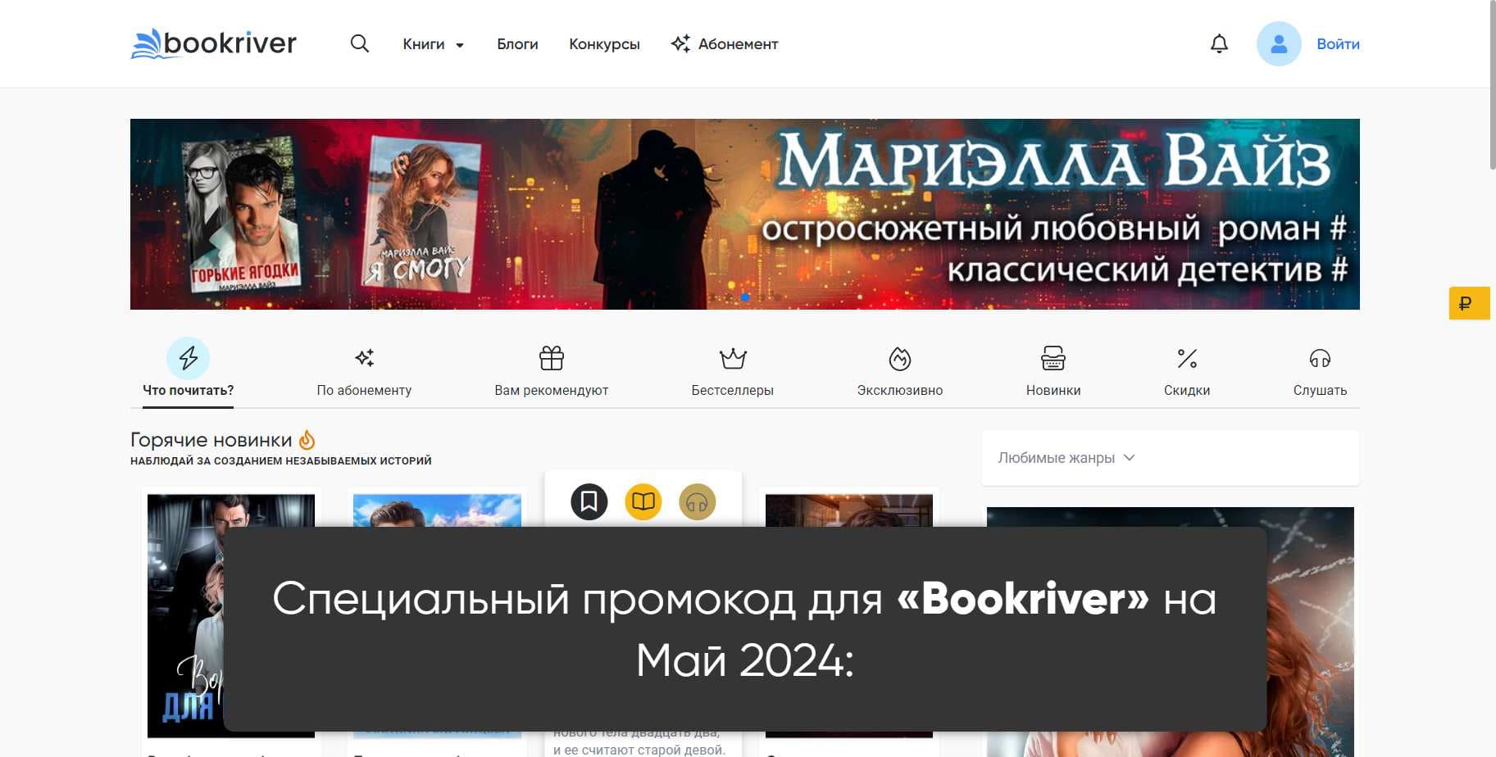This screenshot has height=757, width=1496.
Task: Open the notifications bell
Action: tap(1219, 43)
